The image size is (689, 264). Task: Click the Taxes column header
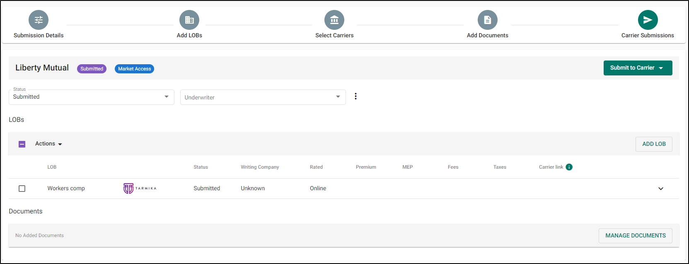click(500, 167)
